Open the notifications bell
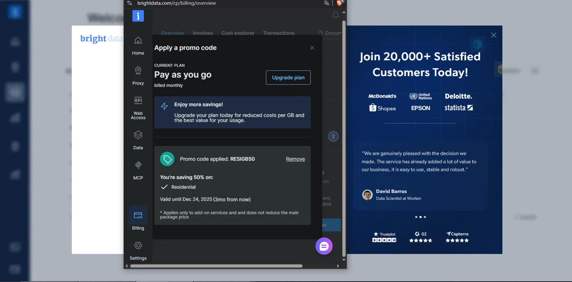The height and width of the screenshot is (282, 572). [336, 15]
